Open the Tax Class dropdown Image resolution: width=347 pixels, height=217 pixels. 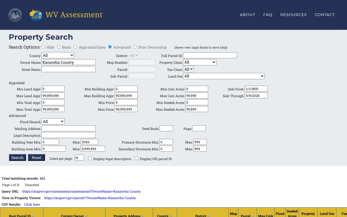188,69
